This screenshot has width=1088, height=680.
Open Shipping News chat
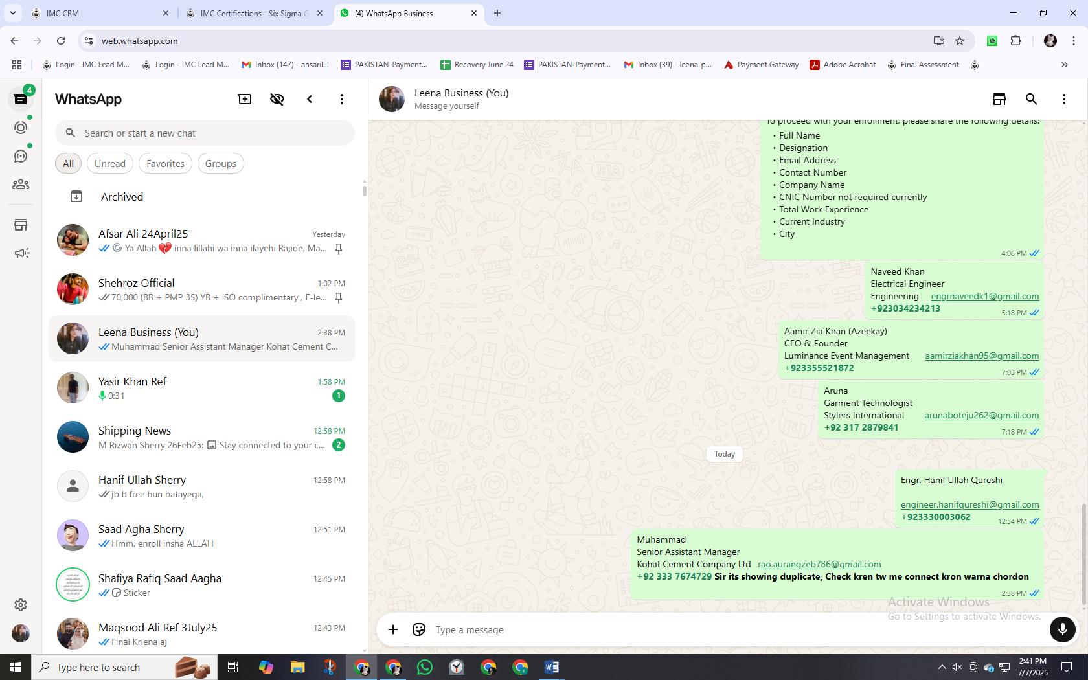coord(202,437)
